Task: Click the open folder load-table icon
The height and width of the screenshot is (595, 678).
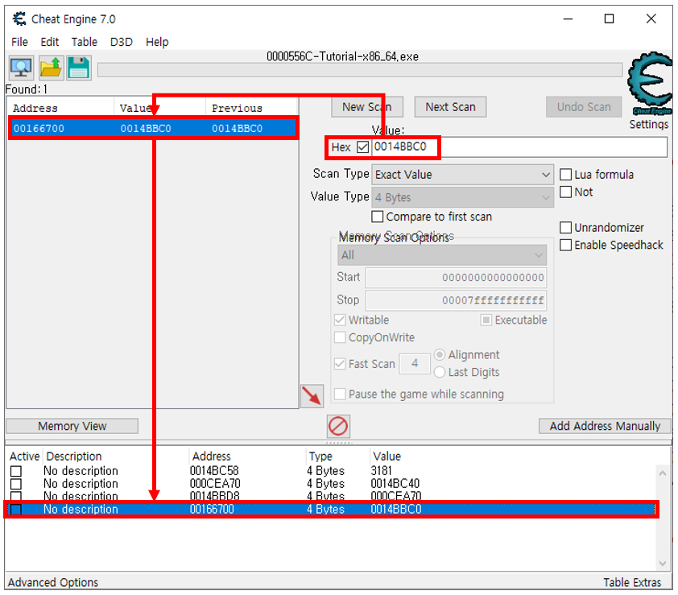Action: pyautogui.click(x=51, y=68)
